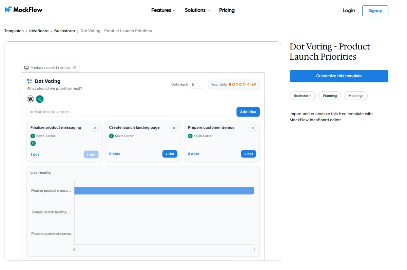Viewport: 407px width, 270px height.
Task: Add dot to Prepare customer demos
Action: (249, 154)
